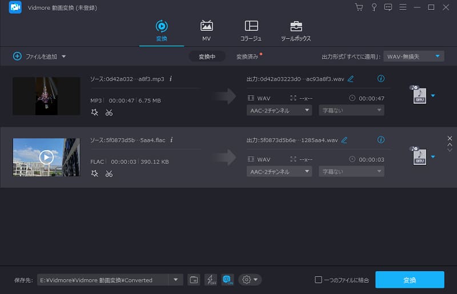Expand the format arrow beside mp3 row WAV icon
This screenshot has width=457, height=294.
pos(433,95)
